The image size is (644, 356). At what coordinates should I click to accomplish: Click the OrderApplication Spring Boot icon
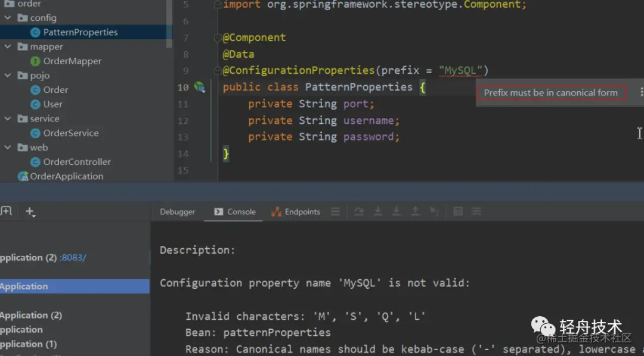[23, 176]
